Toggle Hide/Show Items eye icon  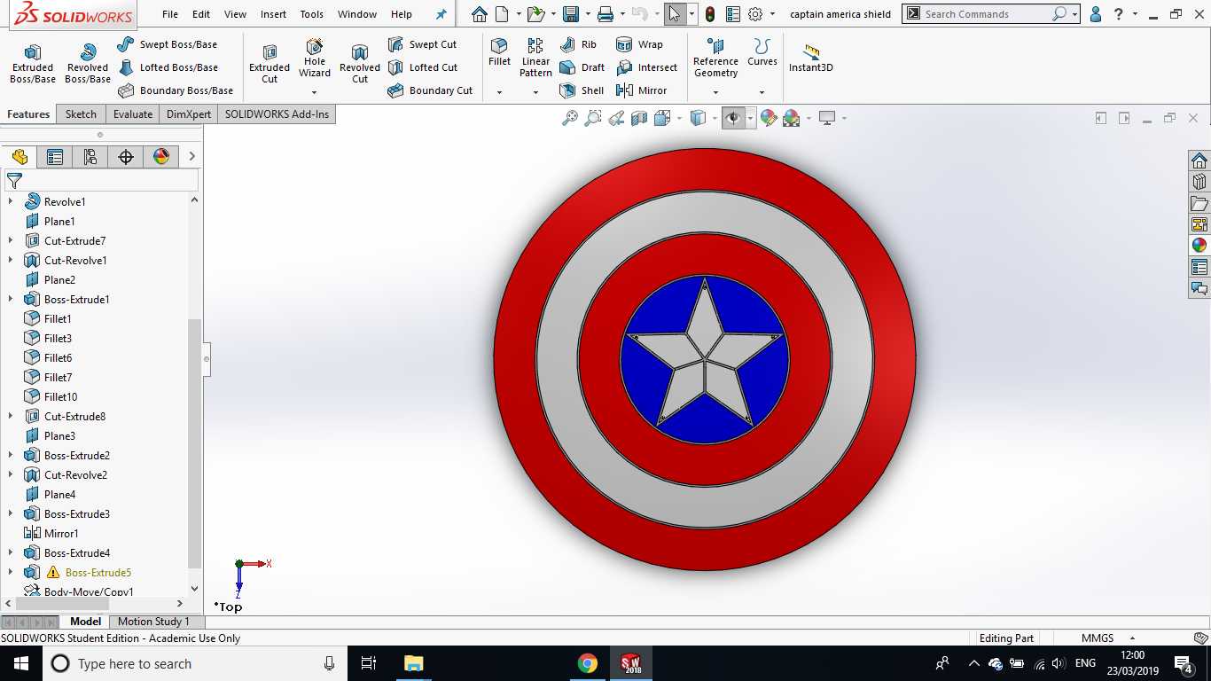click(x=733, y=118)
